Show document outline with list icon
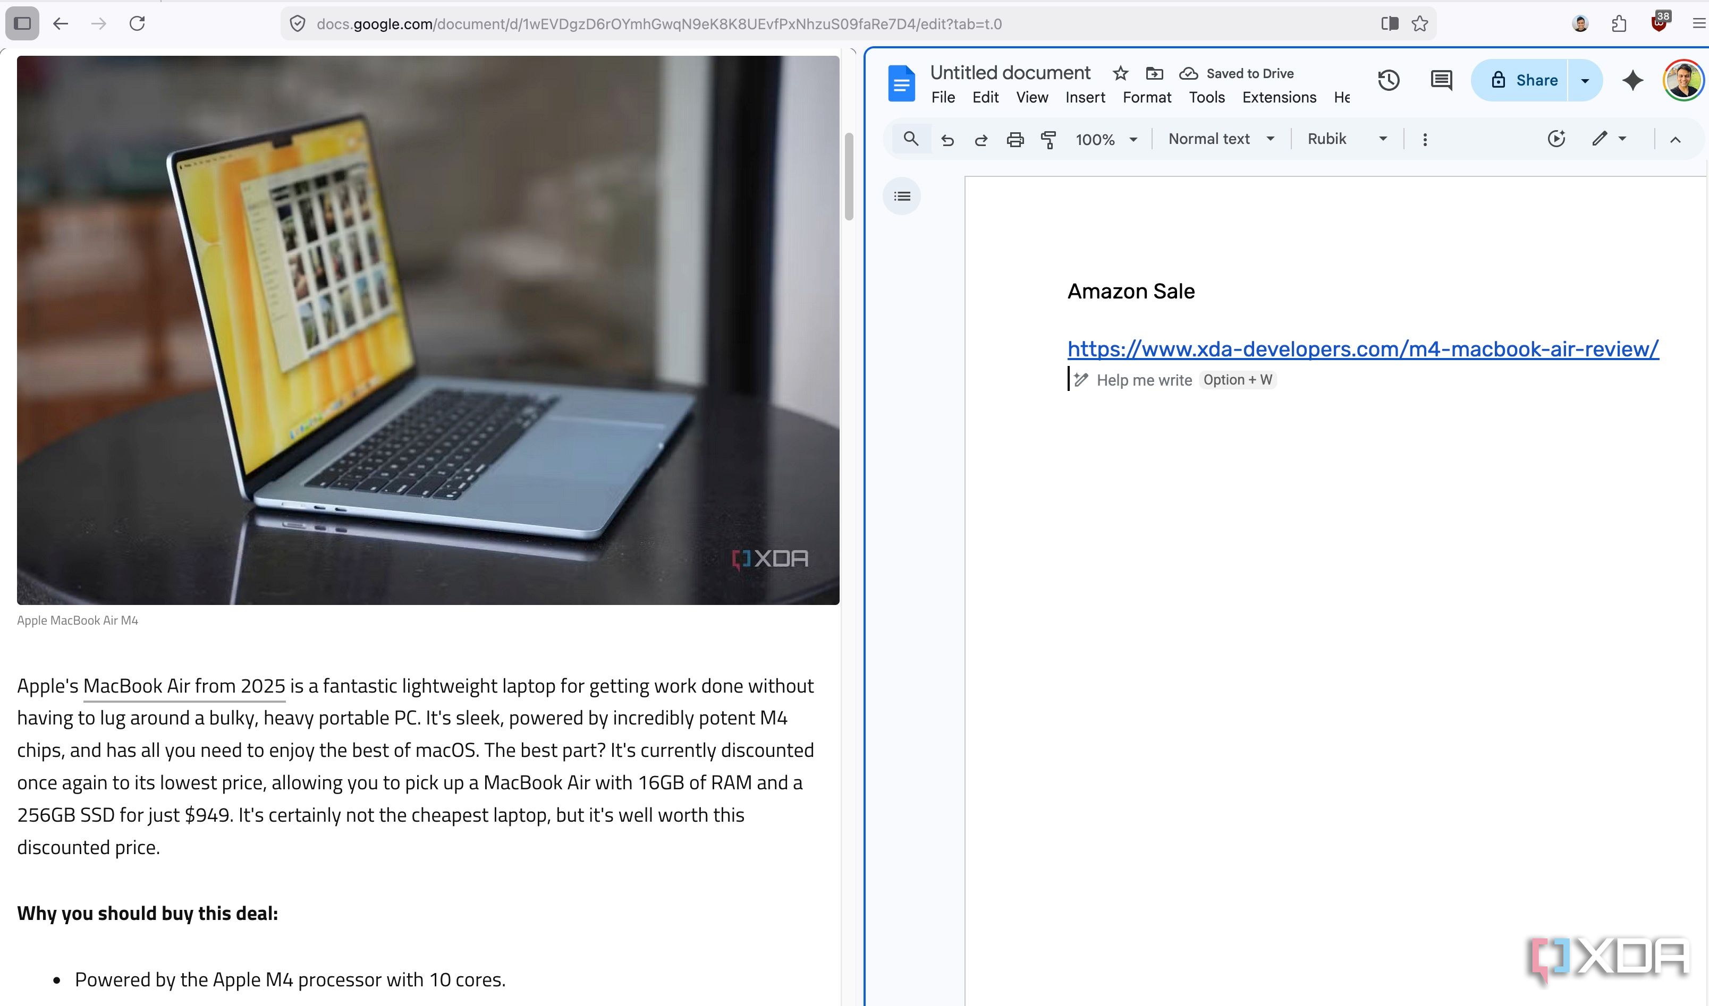 (901, 197)
